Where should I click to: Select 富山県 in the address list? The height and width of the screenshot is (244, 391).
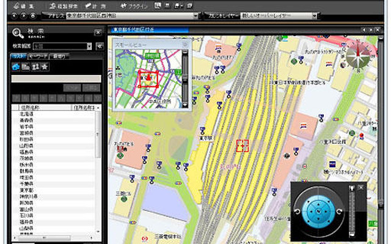click(x=26, y=209)
